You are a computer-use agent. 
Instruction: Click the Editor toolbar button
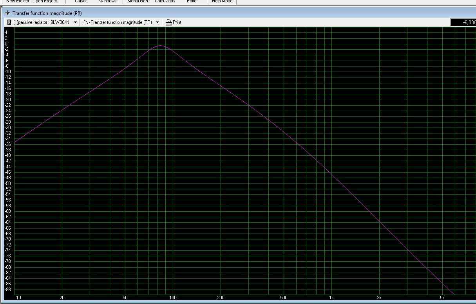coord(192,1)
